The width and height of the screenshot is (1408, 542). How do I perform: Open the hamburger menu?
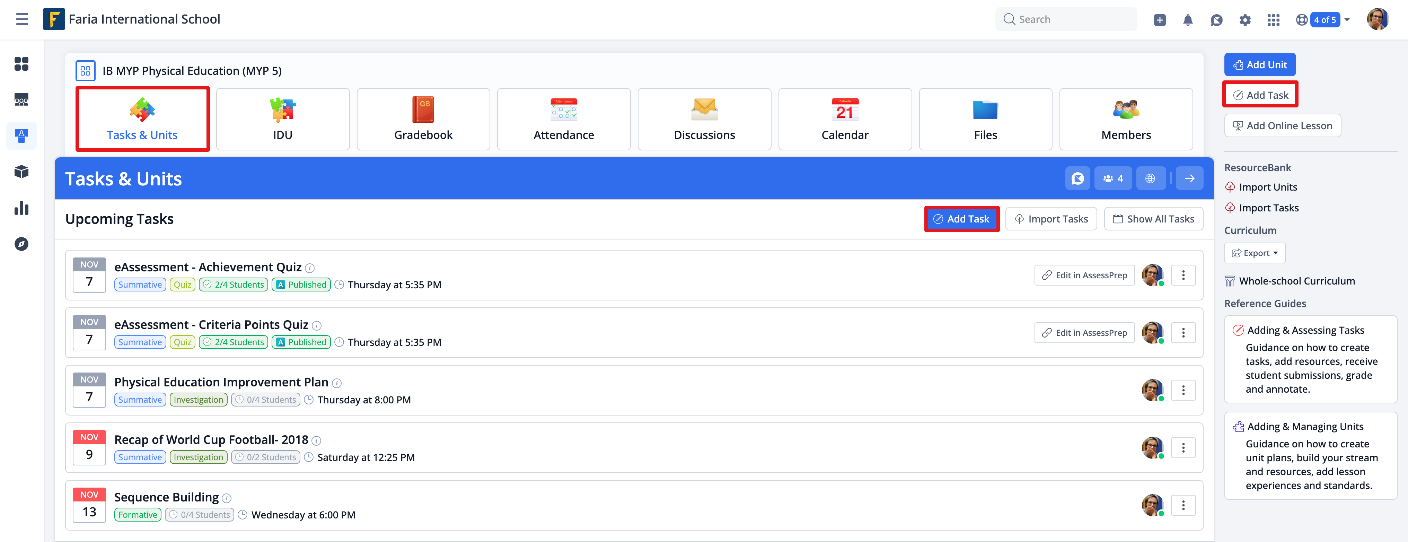point(22,19)
